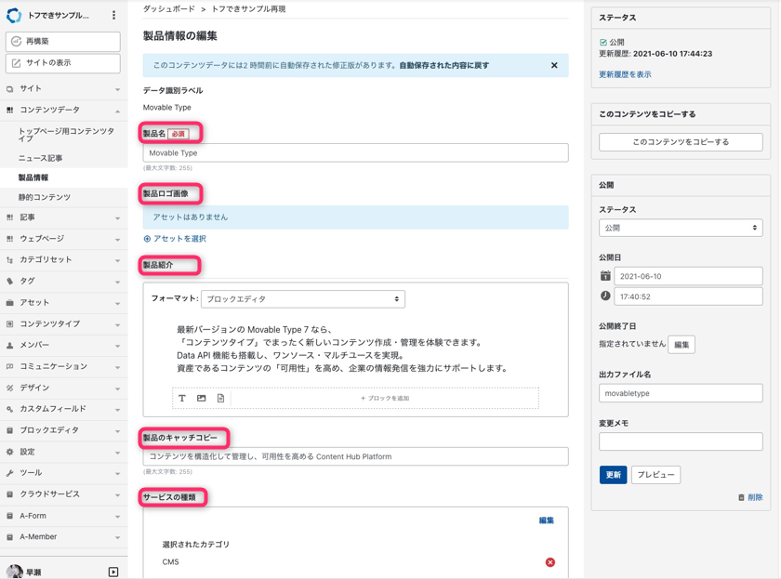
Task: Click the プレビュー button
Action: [655, 475]
